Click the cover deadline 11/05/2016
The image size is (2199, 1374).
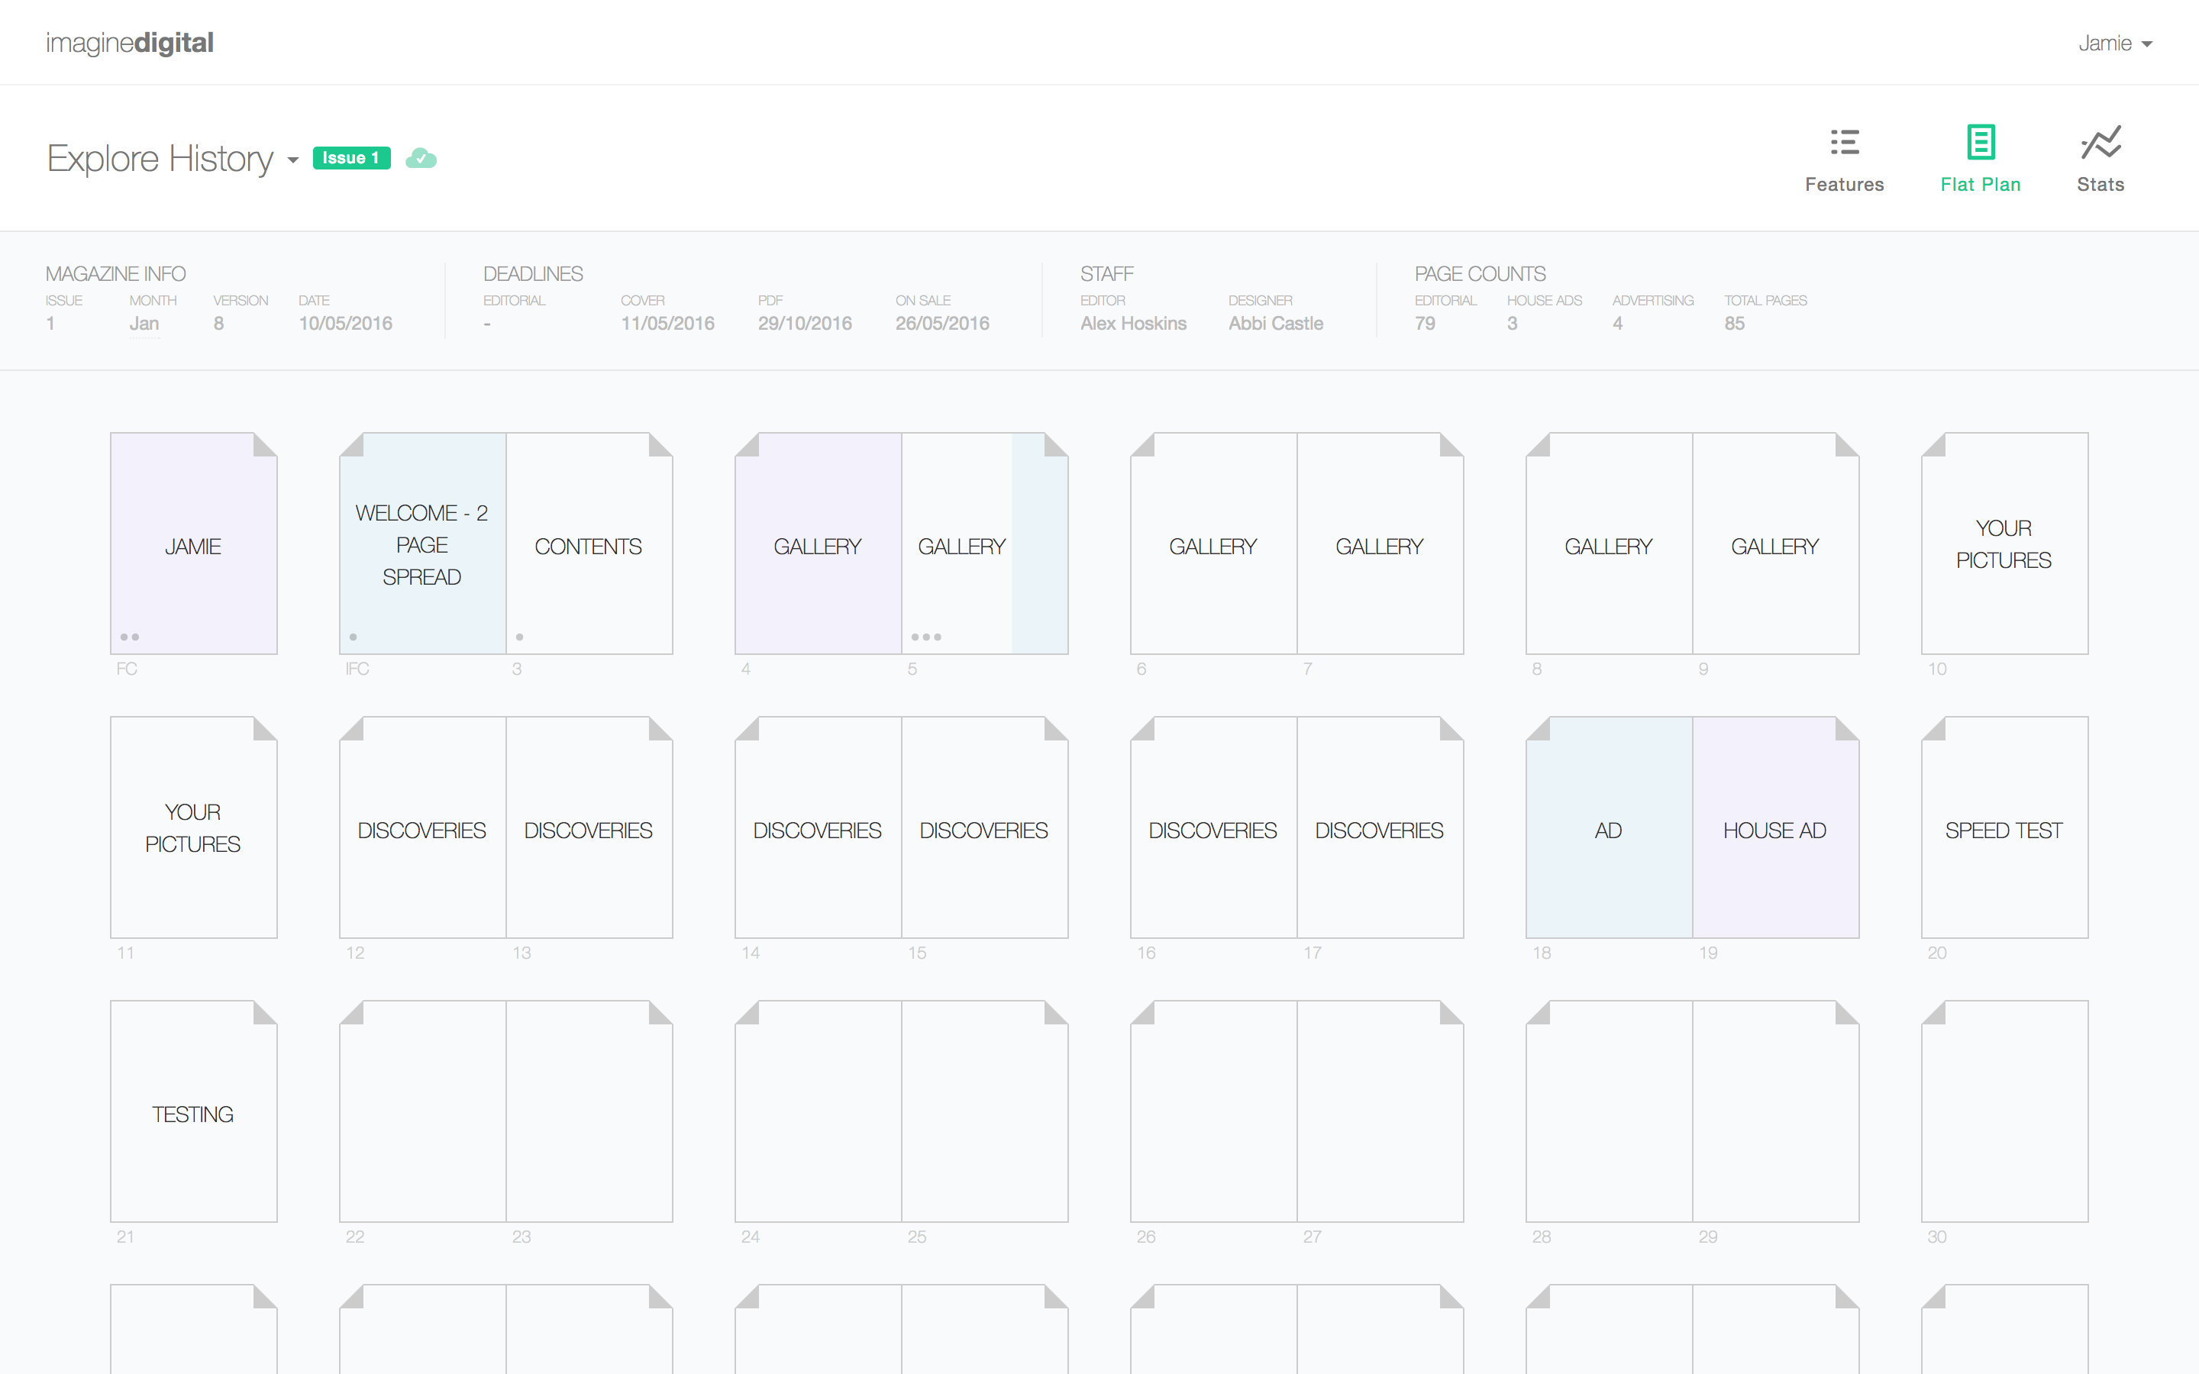tap(667, 324)
